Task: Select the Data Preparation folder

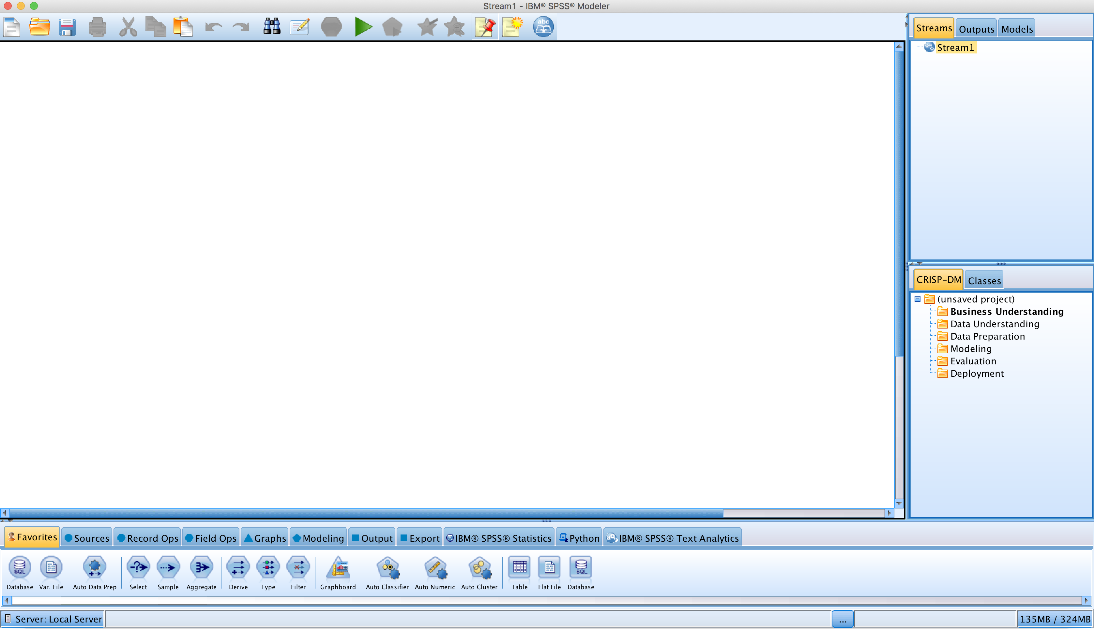Action: [987, 336]
